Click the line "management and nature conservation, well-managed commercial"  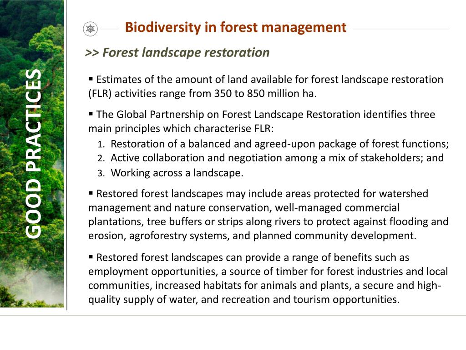244,208
